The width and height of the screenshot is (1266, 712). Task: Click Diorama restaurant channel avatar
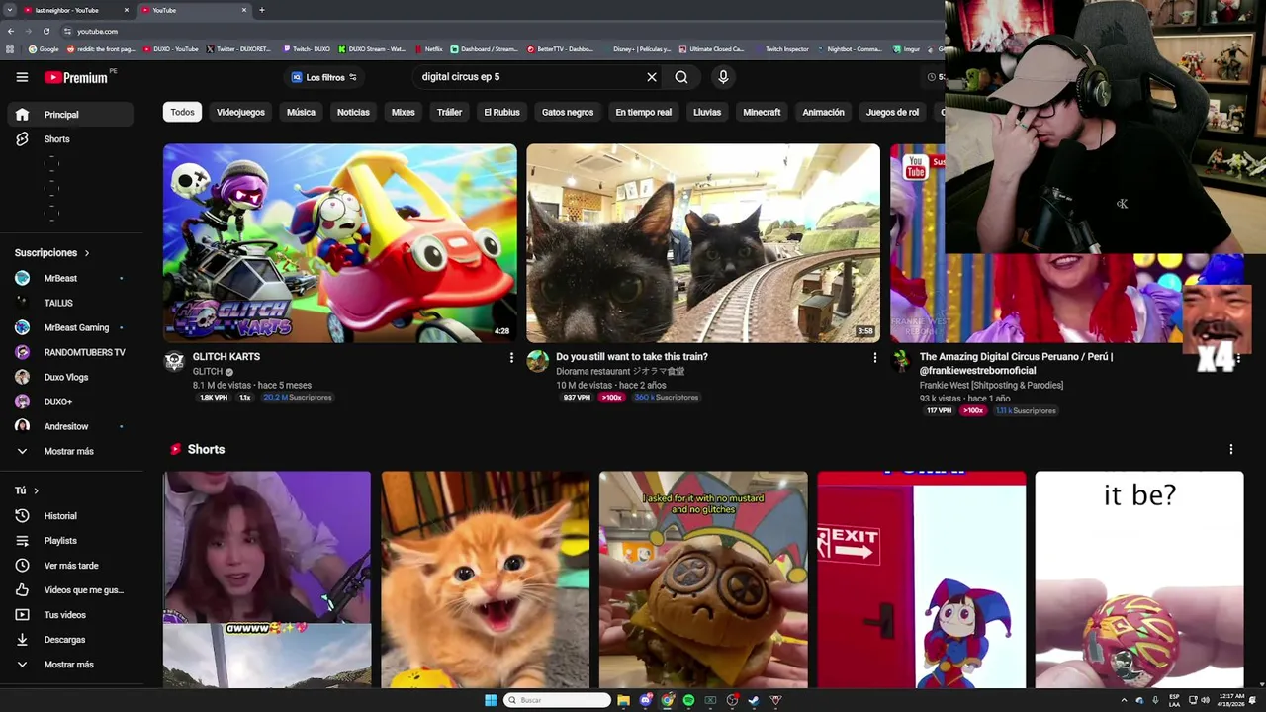(x=537, y=361)
